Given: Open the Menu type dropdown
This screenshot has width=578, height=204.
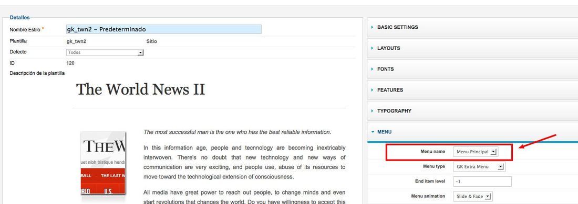Looking at the screenshot, I should coord(479,166).
